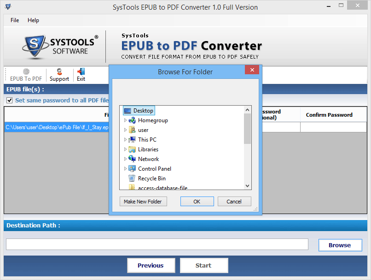Viewport: 371px width, 280px height.
Task: Minimize the SysTools converter window
Action: (x=328, y=6)
